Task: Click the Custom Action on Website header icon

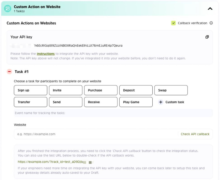Action: (x=8, y=9)
